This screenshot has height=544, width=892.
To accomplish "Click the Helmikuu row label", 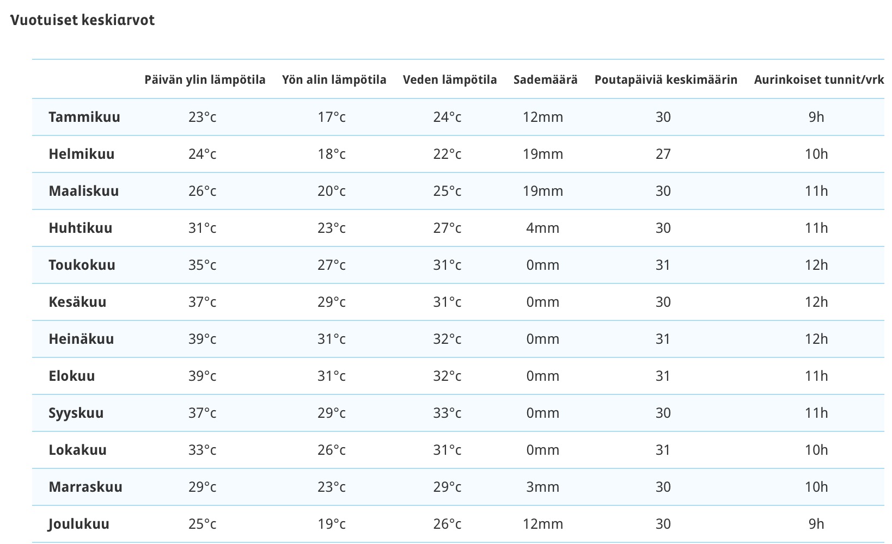I will (82, 154).
